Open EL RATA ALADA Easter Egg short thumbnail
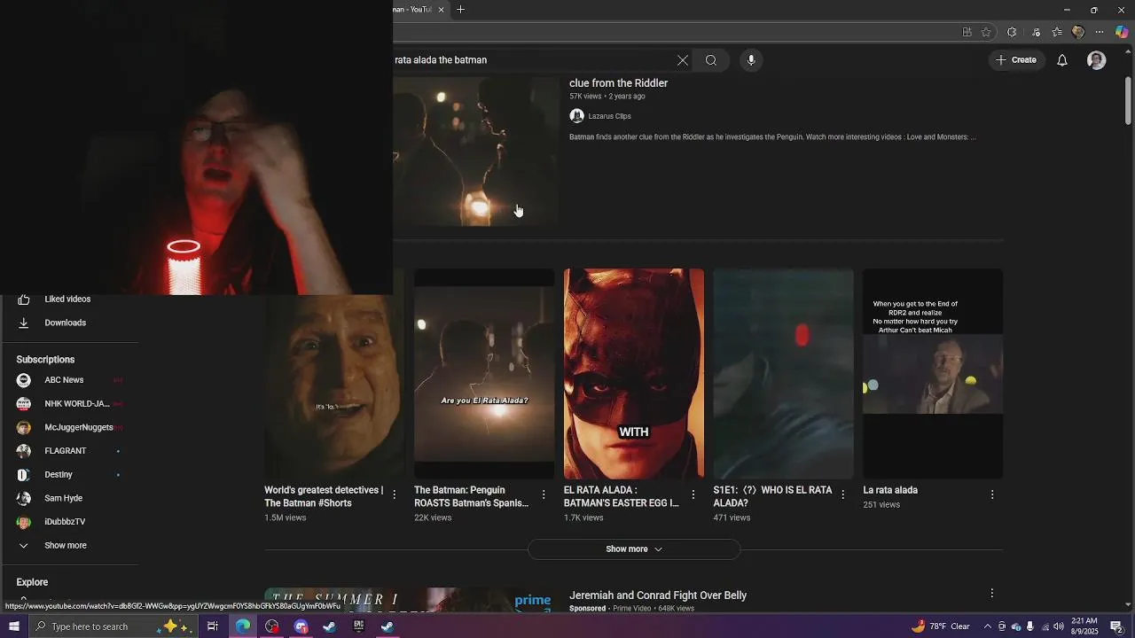The width and height of the screenshot is (1135, 638). click(634, 374)
